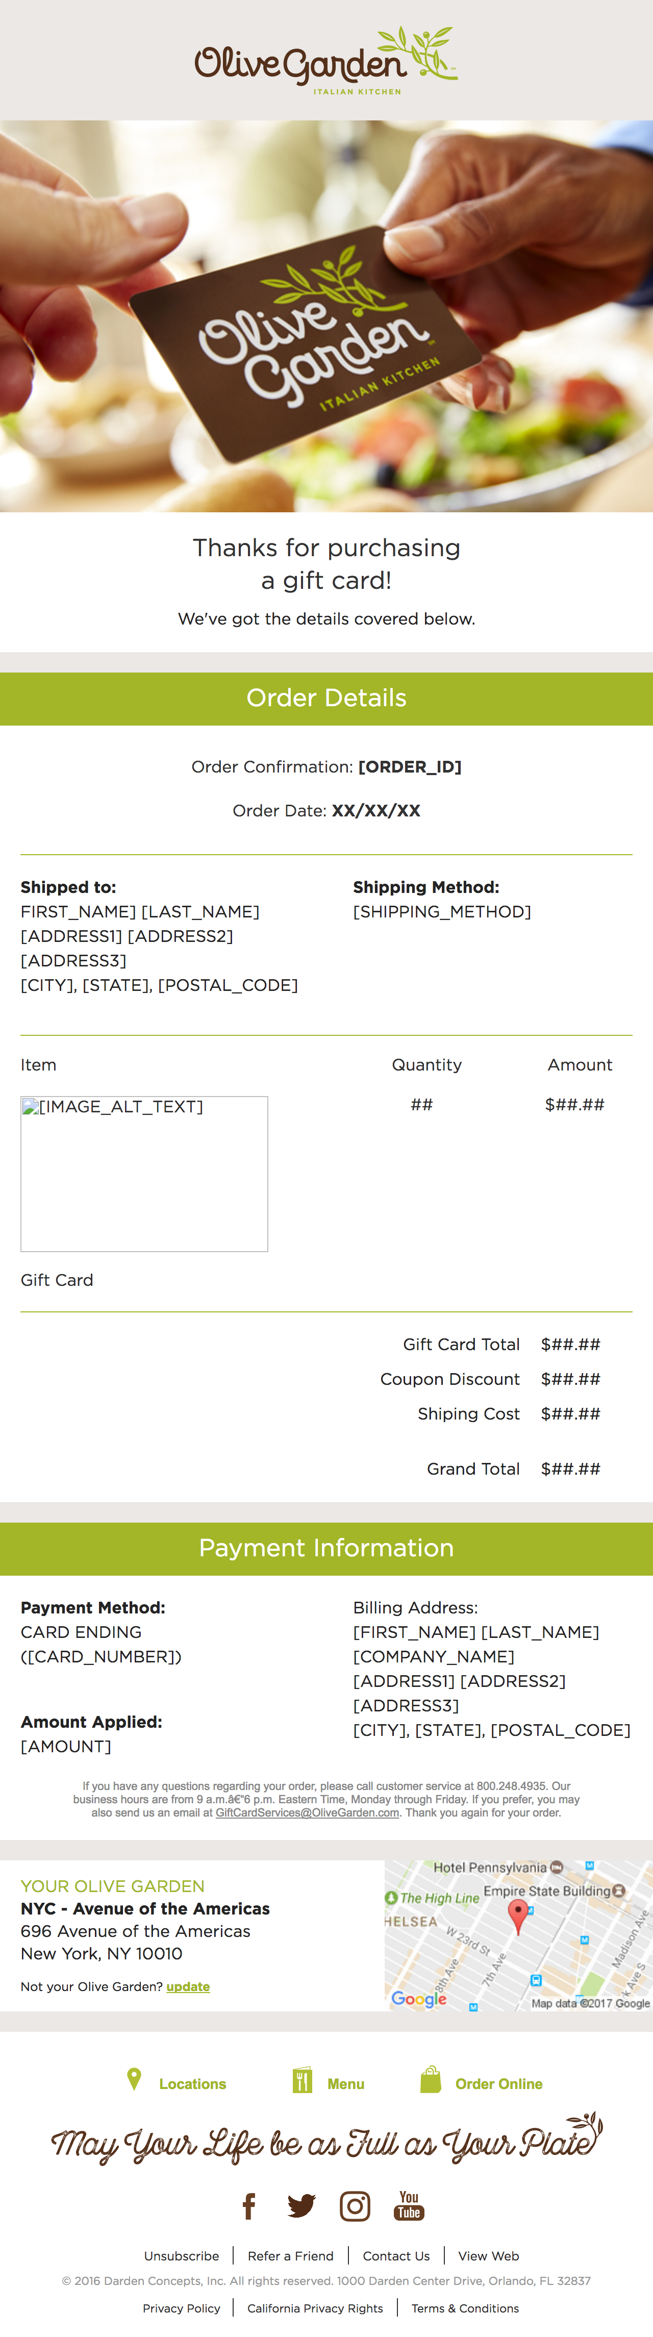This screenshot has width=653, height=2337.
Task: Open the Locations link
Action: [x=192, y=2084]
